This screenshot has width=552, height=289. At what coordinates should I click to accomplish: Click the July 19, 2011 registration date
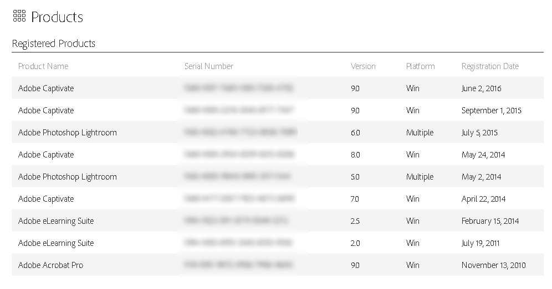pos(481,243)
